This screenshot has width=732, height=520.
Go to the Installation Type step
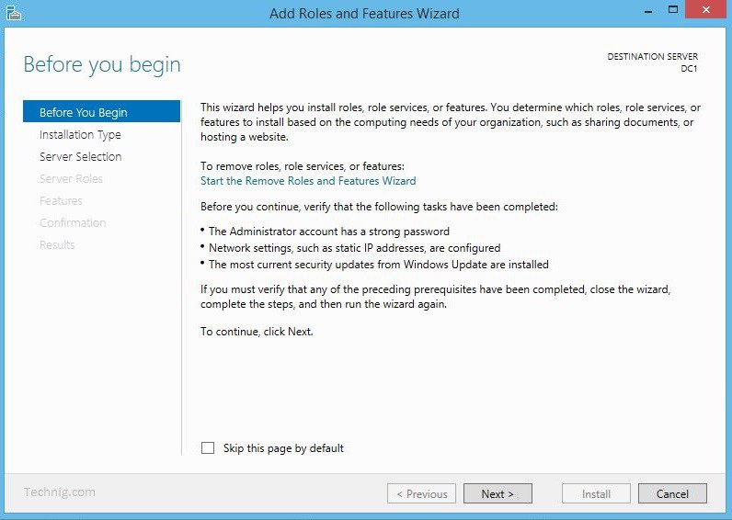pos(80,135)
